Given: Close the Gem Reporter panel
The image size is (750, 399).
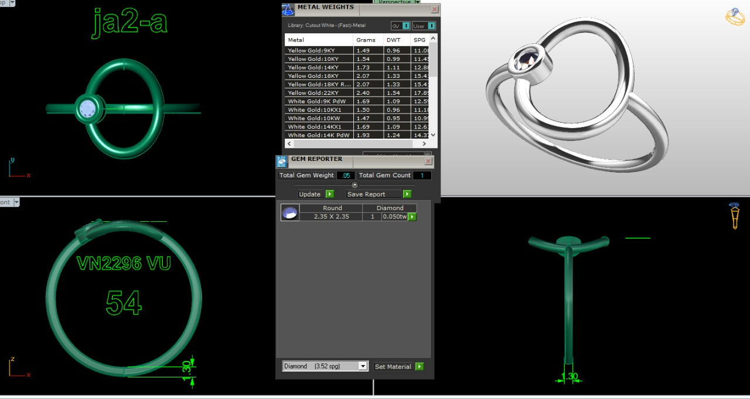Looking at the screenshot, I should click(x=428, y=161).
